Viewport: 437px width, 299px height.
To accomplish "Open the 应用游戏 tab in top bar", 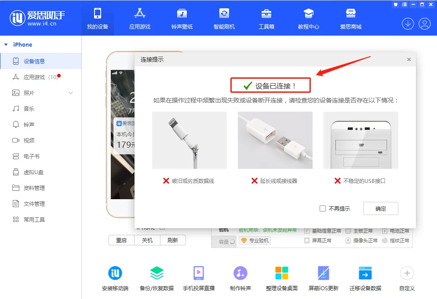I will (x=140, y=19).
